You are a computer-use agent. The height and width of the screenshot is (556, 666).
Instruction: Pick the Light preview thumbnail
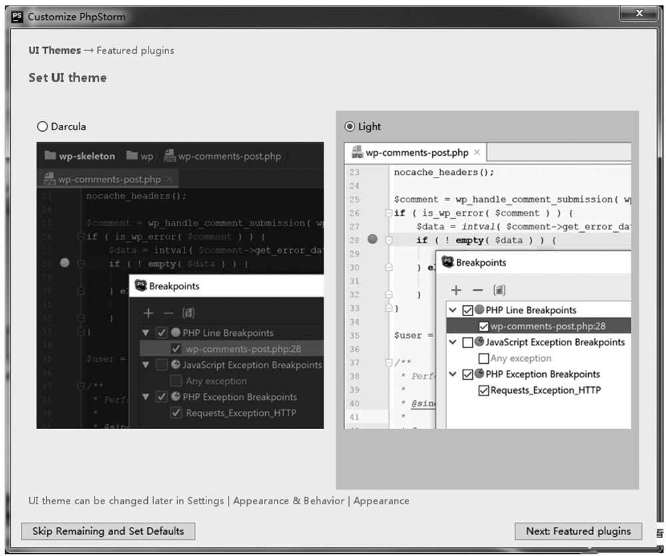(488, 285)
